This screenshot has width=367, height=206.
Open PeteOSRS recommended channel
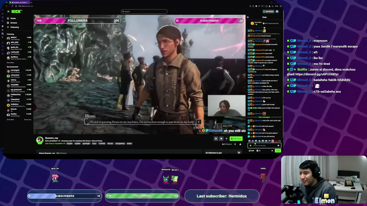point(19,86)
